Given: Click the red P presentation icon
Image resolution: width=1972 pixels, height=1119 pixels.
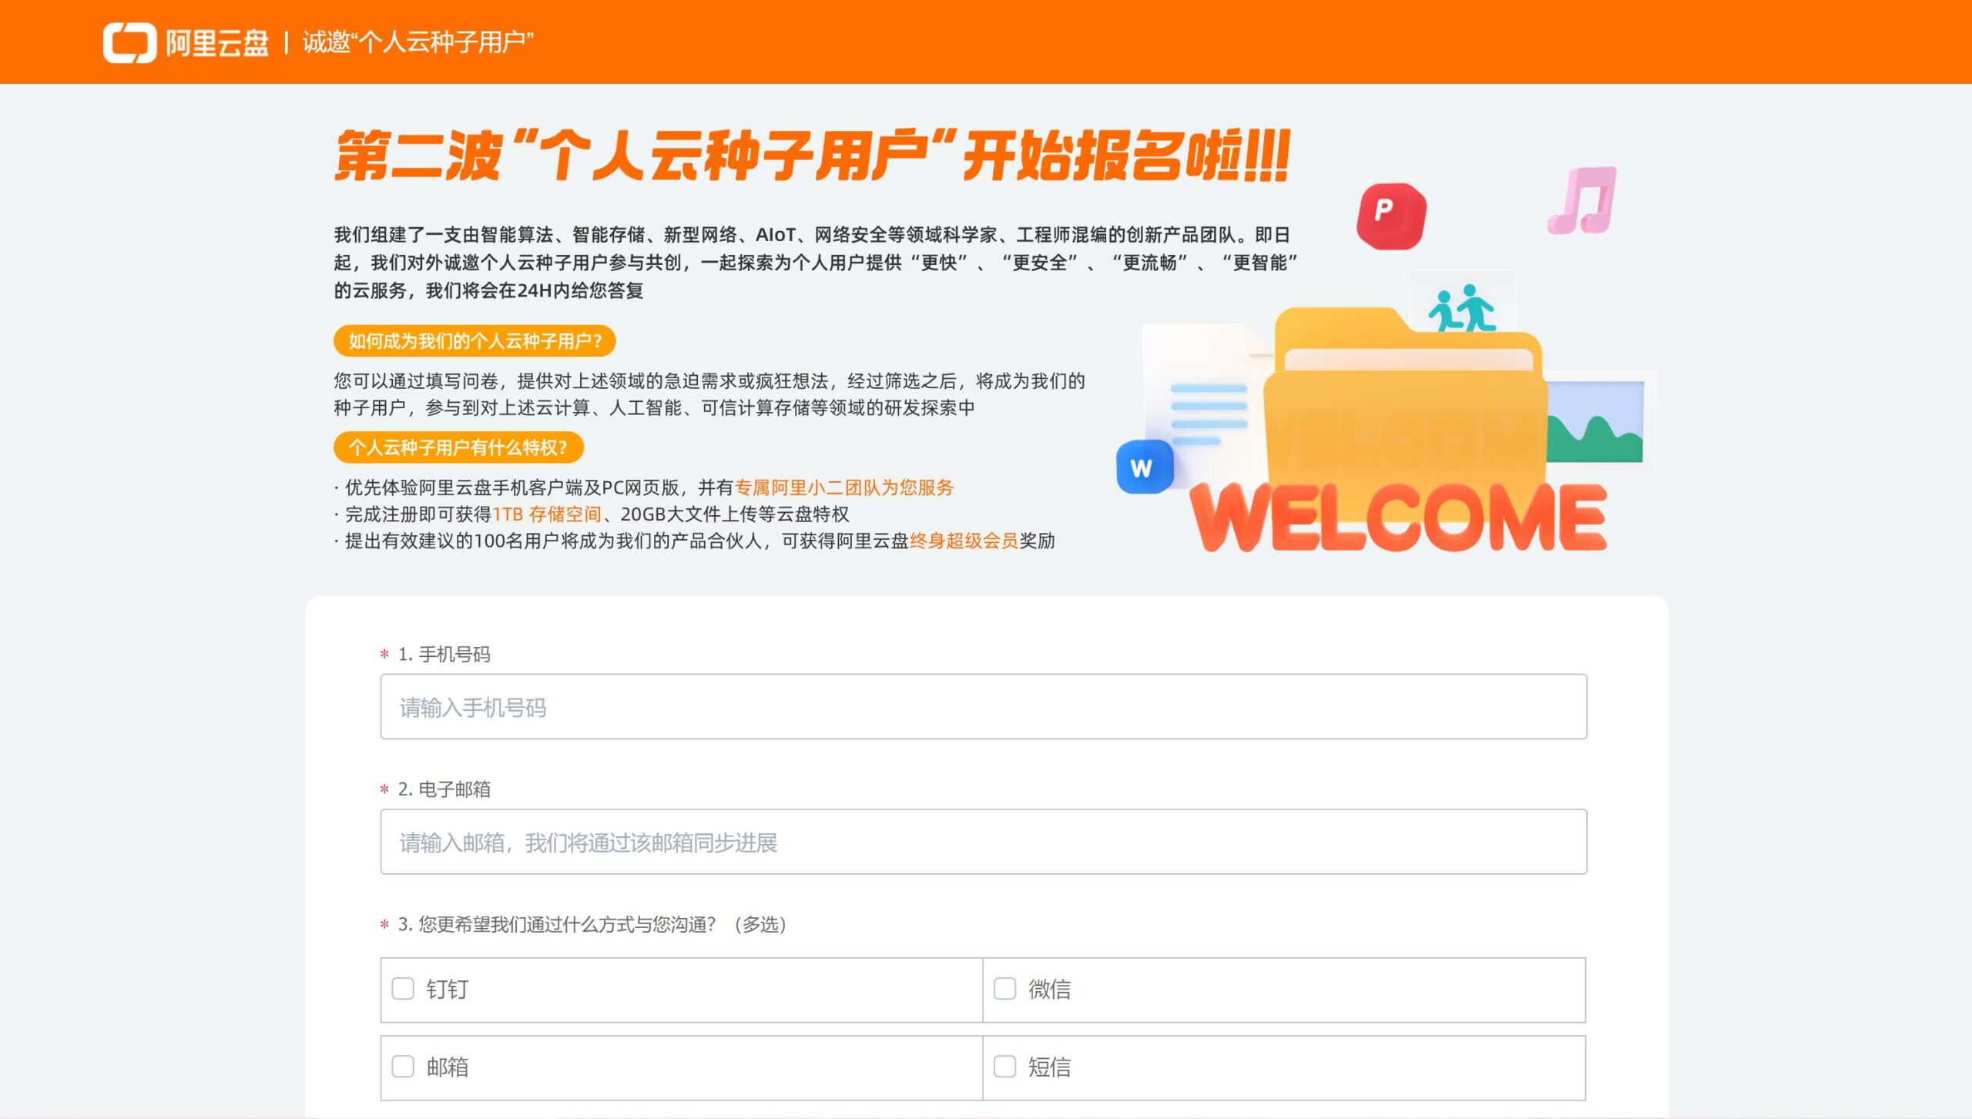Looking at the screenshot, I should (x=1391, y=216).
